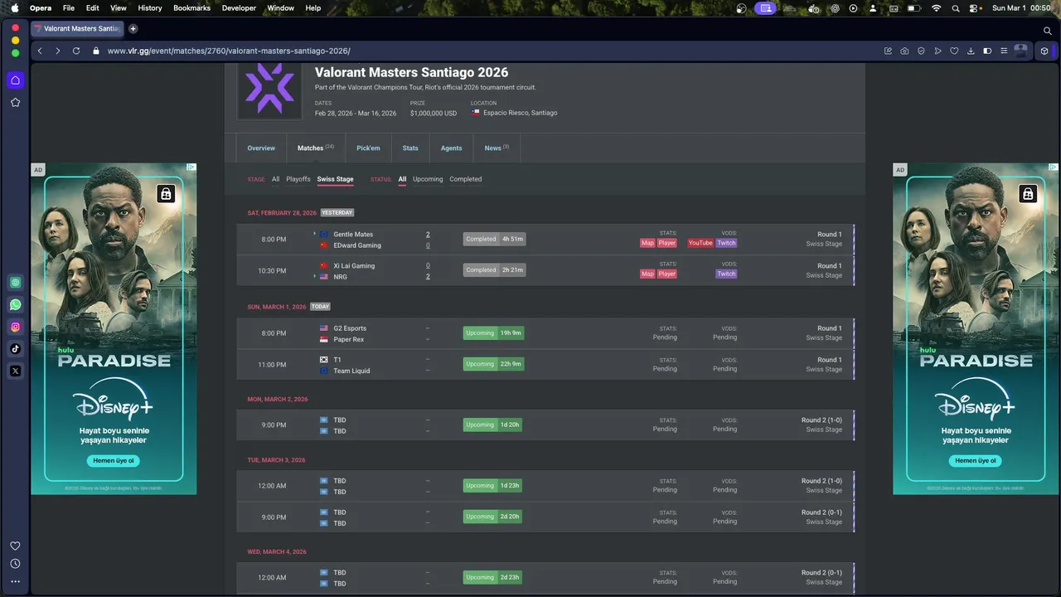Open Map stats for Xi Lai Gaming match

(647, 274)
